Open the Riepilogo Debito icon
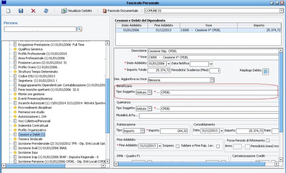Viewport: 286px width, 173px height. click(x=265, y=71)
